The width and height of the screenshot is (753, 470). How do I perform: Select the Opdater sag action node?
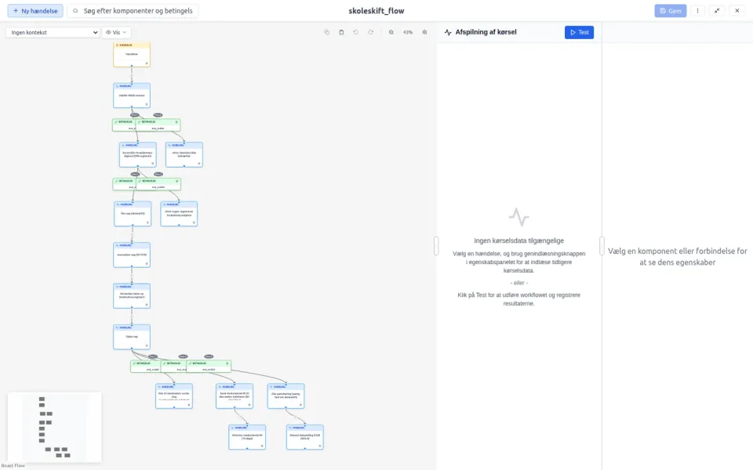(x=132, y=337)
